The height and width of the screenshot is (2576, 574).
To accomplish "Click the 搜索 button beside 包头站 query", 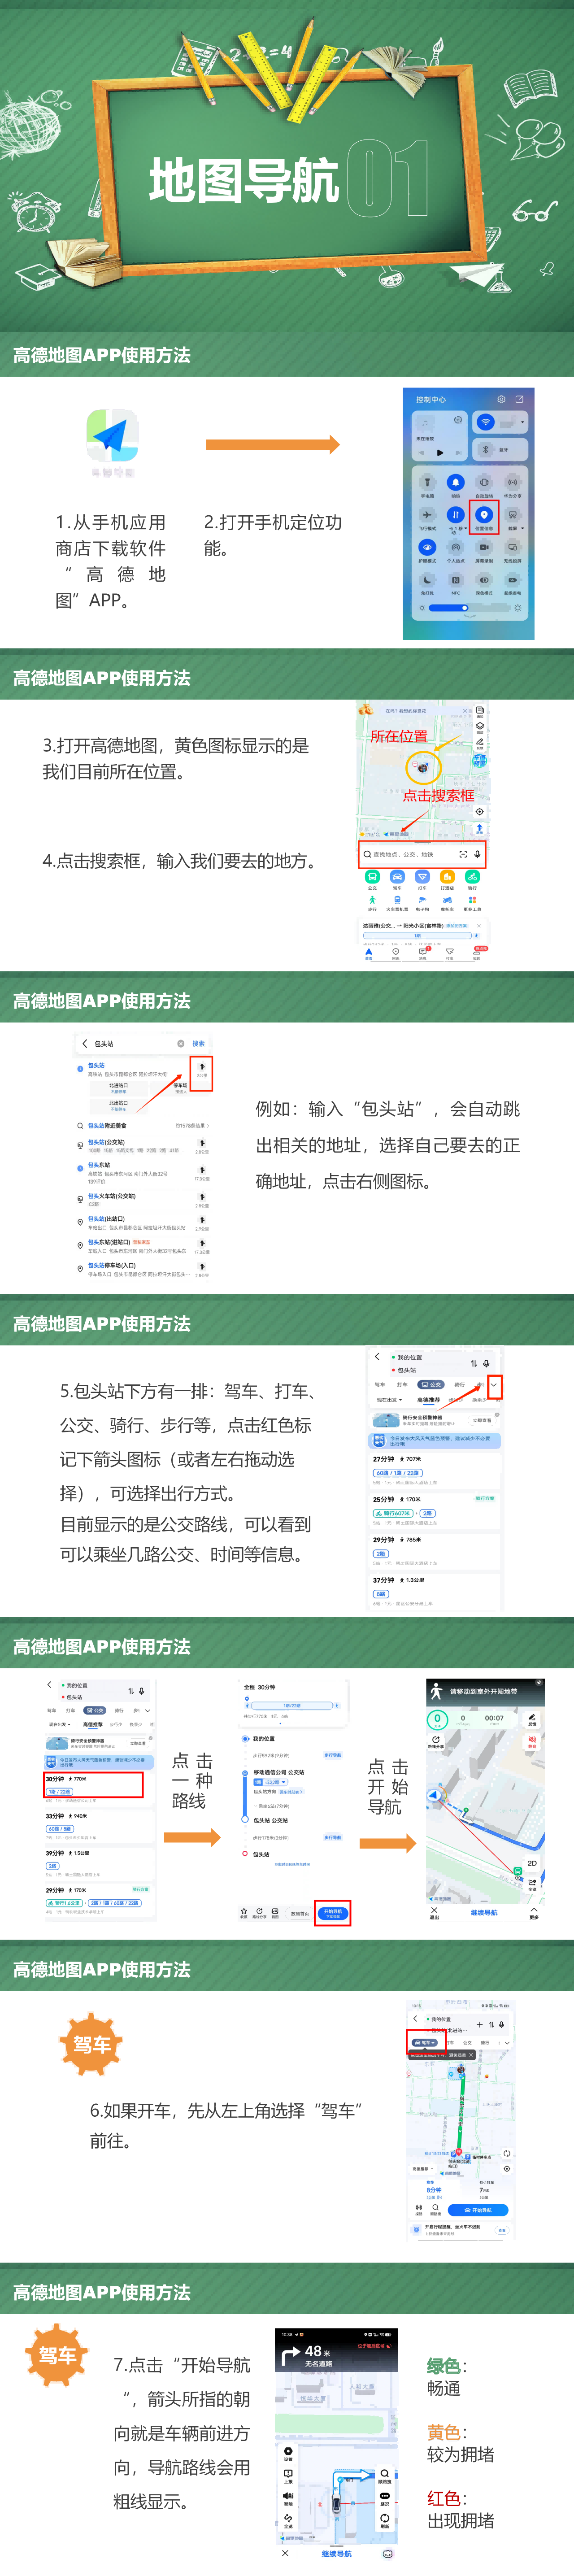I will point(199,1044).
